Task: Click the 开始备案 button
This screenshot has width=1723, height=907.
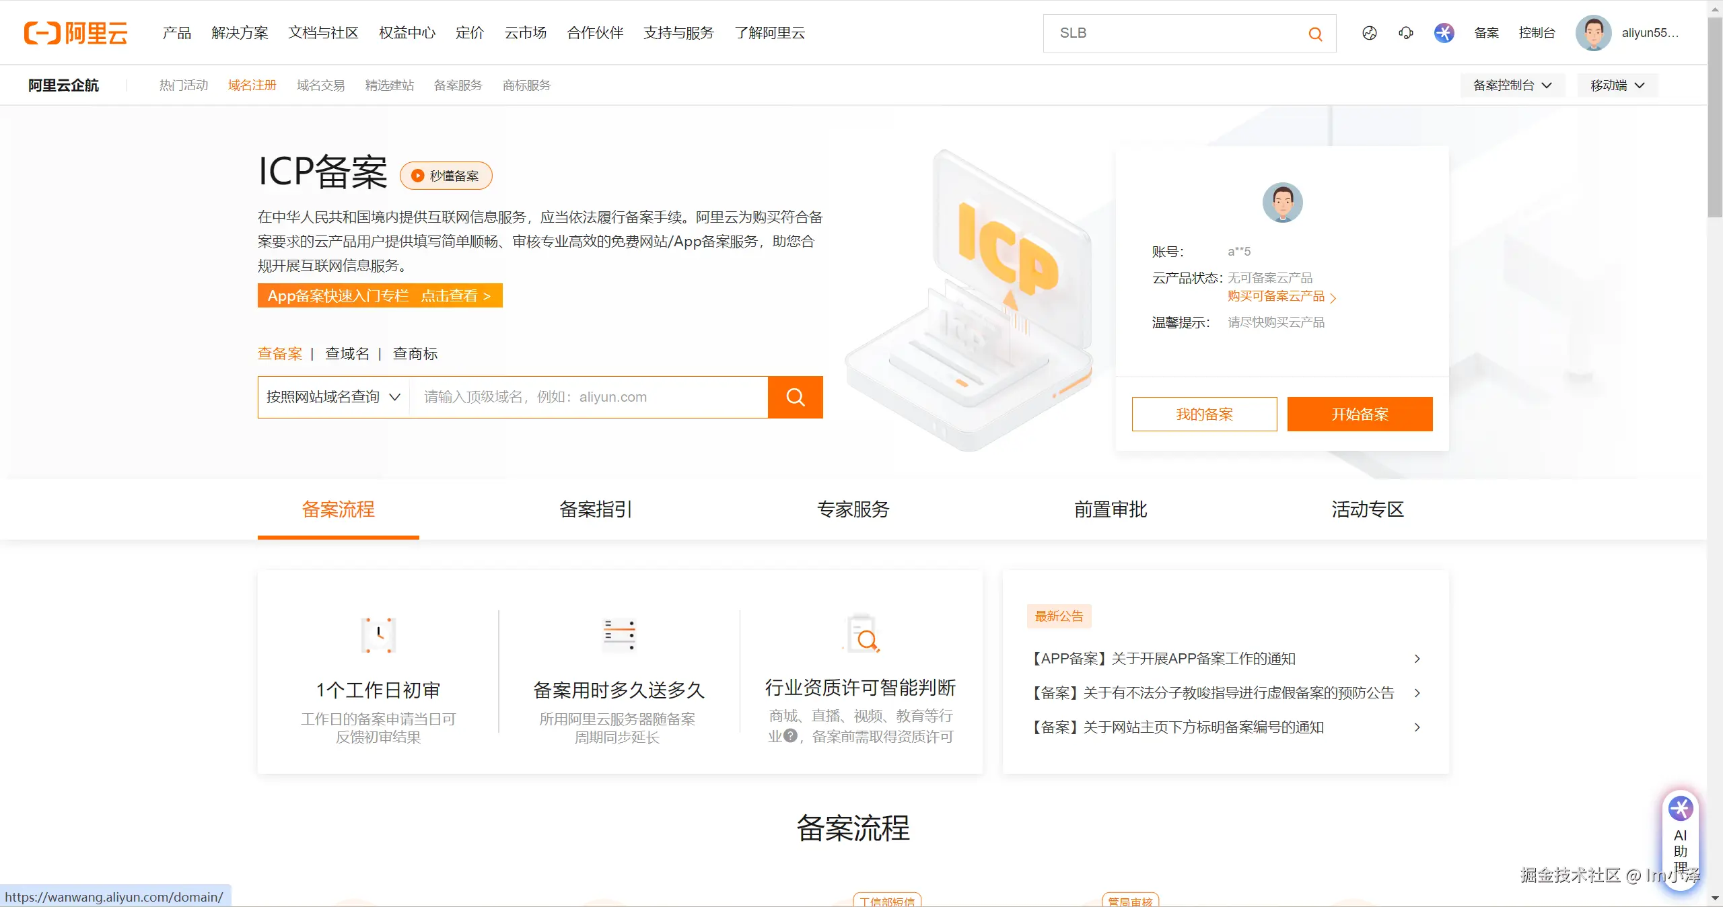Action: pyautogui.click(x=1360, y=414)
